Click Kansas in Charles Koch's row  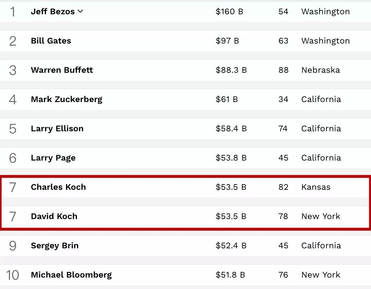click(316, 187)
